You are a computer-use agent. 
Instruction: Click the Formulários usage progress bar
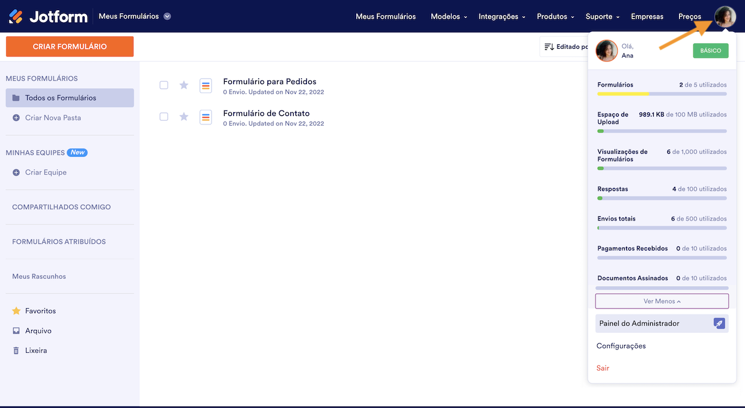(x=662, y=94)
